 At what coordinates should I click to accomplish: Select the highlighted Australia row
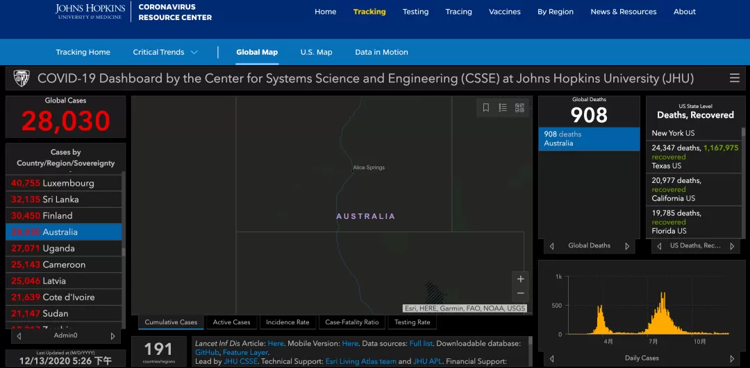[64, 232]
